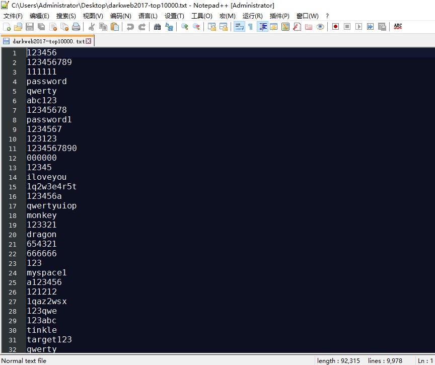Click the text 'qwertyuiop' on line 17
Screen dimensions: 435x365
(51, 205)
